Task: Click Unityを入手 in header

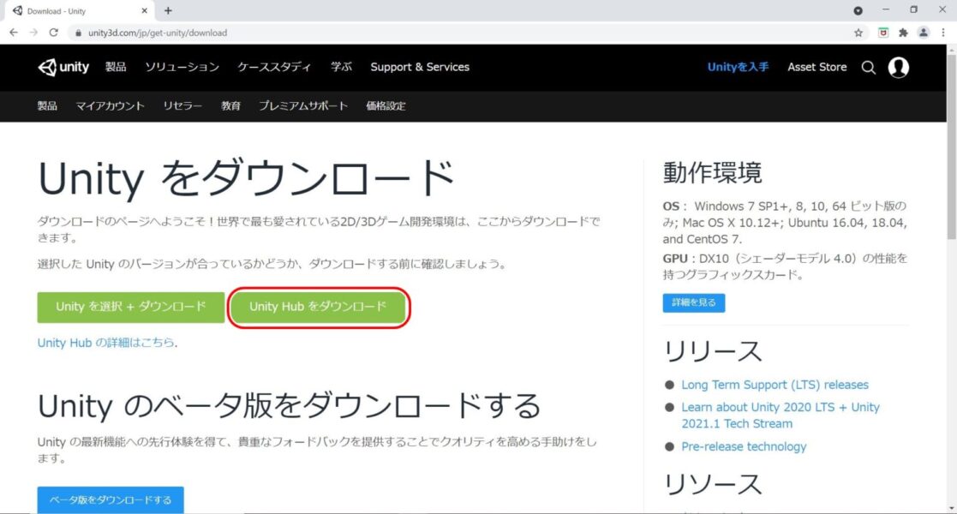Action: 738,67
